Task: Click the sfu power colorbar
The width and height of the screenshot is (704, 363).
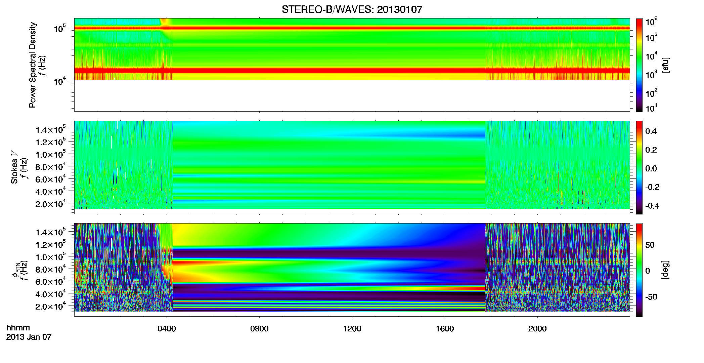Action: (x=639, y=65)
